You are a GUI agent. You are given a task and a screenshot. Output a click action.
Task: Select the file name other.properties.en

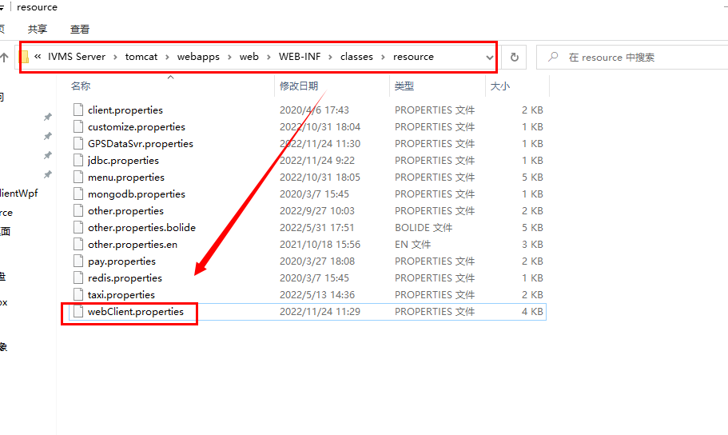tap(133, 245)
